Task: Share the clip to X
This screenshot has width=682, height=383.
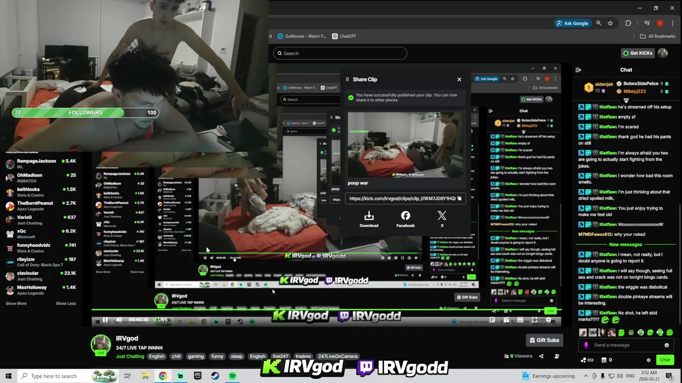Action: [x=442, y=219]
